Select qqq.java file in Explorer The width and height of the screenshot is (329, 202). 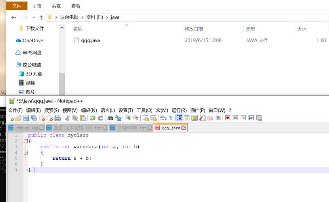pos(90,40)
